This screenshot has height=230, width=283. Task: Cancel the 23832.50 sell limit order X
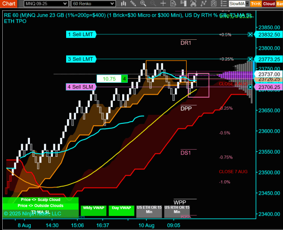tap(250, 34)
